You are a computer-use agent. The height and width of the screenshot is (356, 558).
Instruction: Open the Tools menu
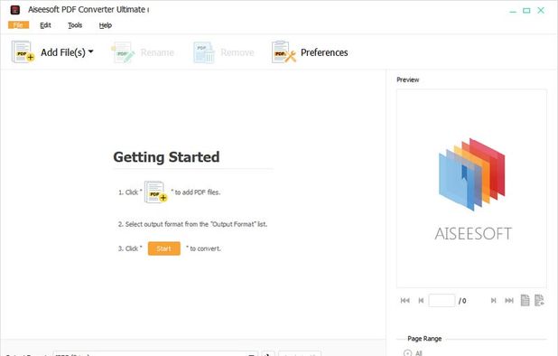tap(75, 25)
